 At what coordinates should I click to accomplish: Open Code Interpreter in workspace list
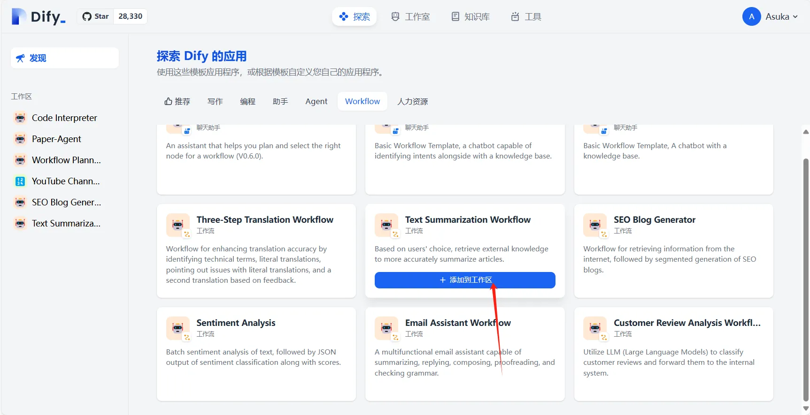click(65, 118)
